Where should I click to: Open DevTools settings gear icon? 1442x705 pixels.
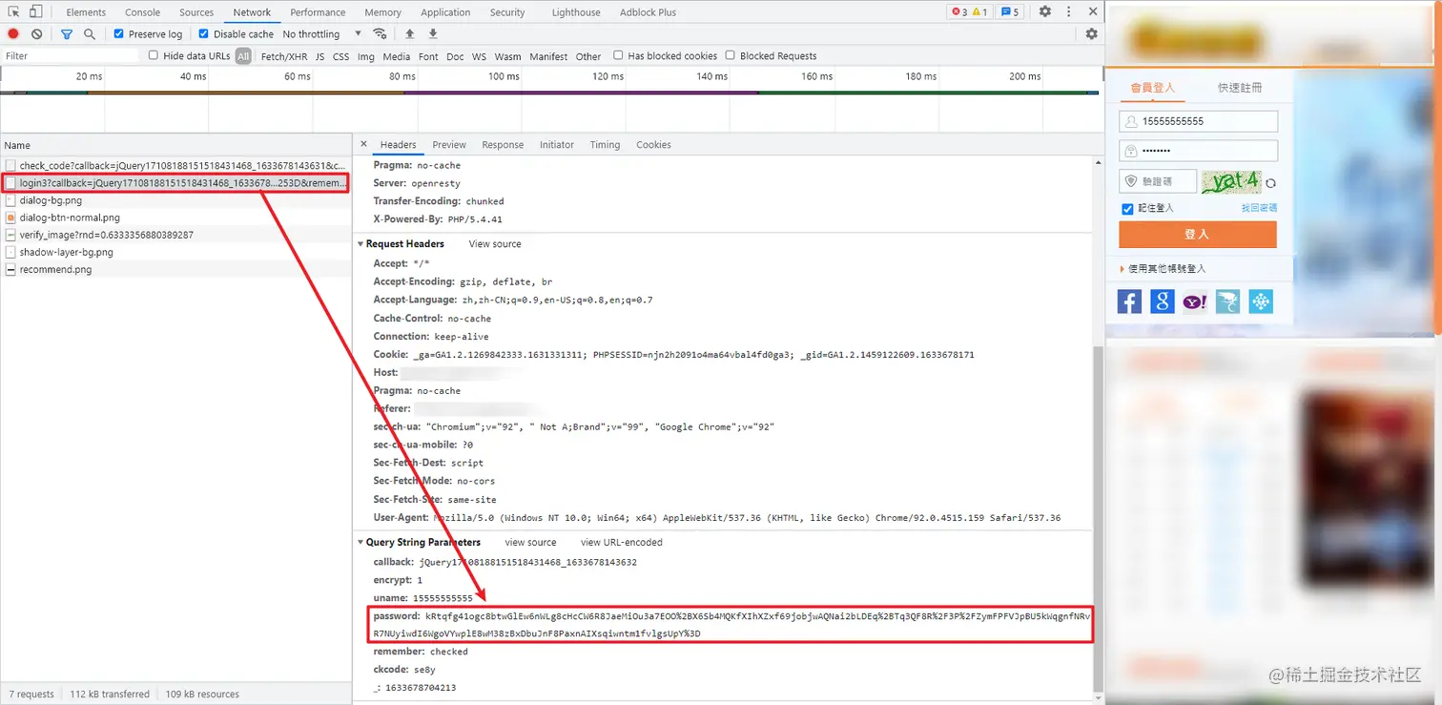pos(1045,11)
